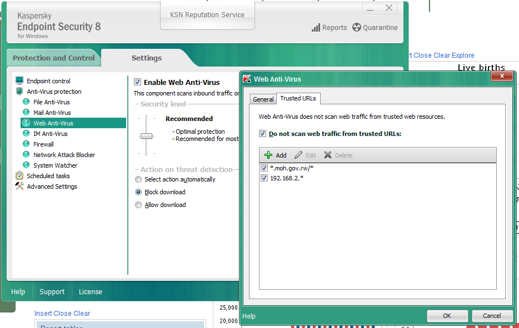Switch to the General tab in dialog
Viewport: 519px width, 328px height.
pyautogui.click(x=263, y=99)
